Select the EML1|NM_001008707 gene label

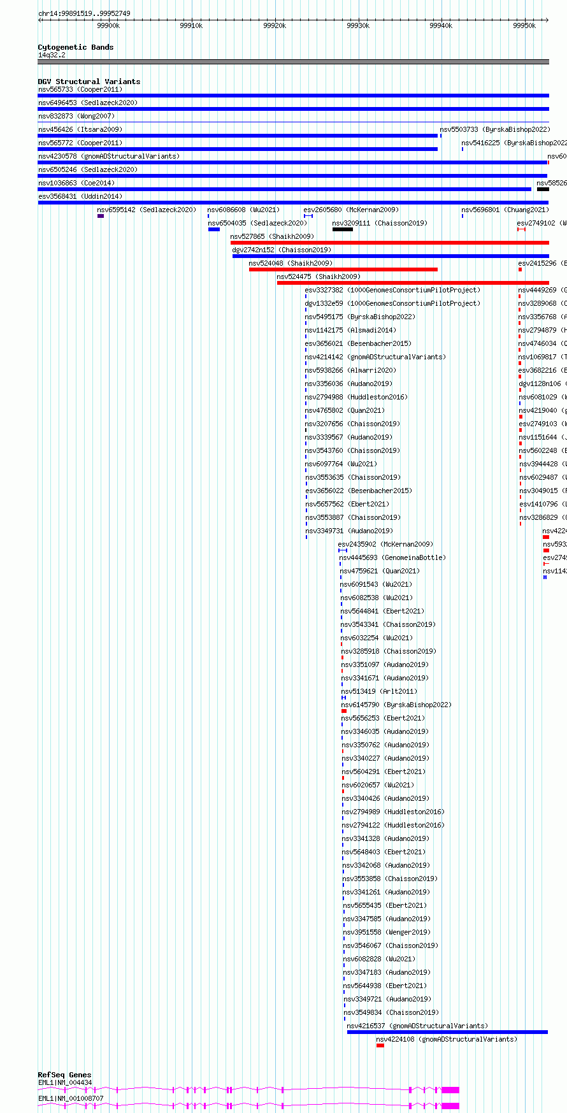(x=71, y=1098)
